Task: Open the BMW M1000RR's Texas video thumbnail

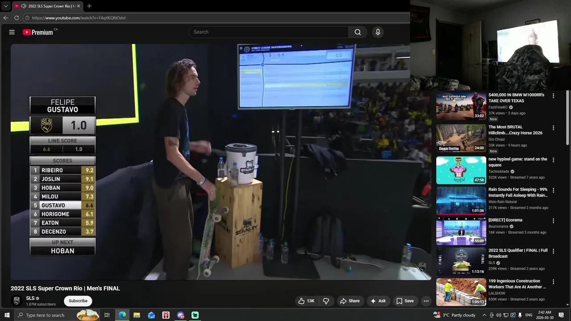Action: click(x=461, y=106)
